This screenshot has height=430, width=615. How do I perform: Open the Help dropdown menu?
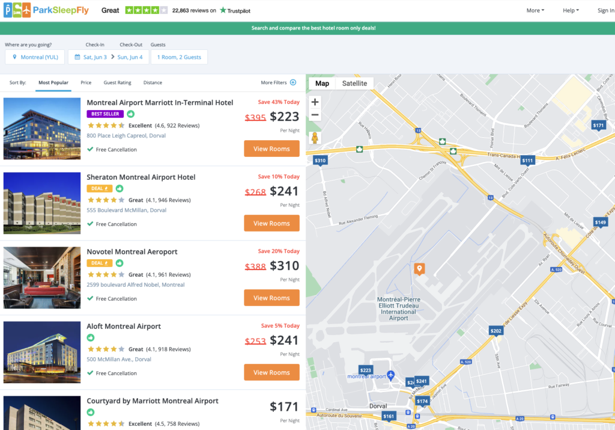[x=571, y=10]
